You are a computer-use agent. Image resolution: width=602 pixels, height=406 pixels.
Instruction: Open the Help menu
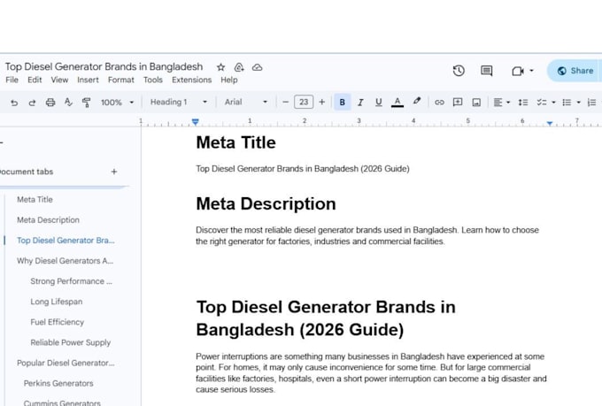pyautogui.click(x=228, y=80)
